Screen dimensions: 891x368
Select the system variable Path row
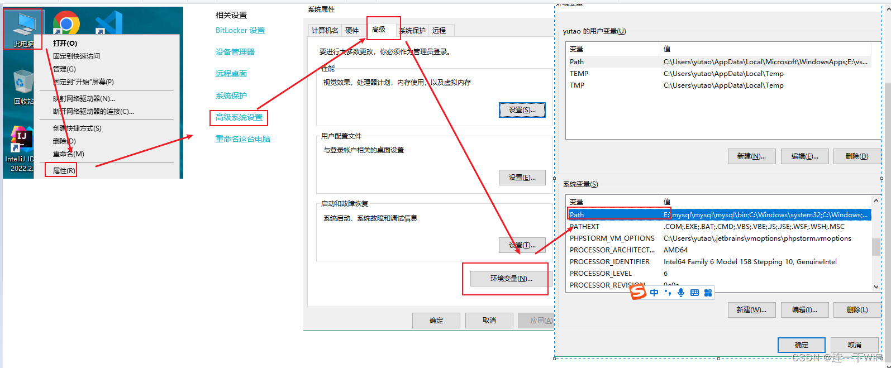click(x=719, y=215)
